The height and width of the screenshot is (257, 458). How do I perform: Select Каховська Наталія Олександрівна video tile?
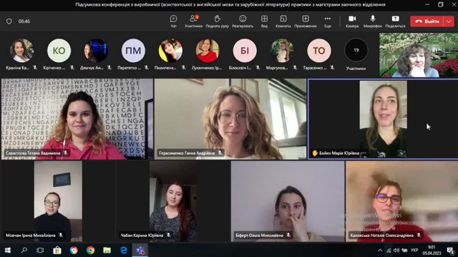(x=401, y=201)
